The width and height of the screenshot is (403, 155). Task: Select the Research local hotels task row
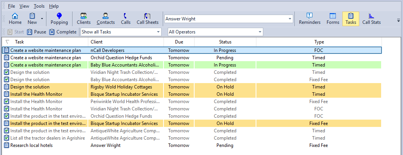pos(192,145)
